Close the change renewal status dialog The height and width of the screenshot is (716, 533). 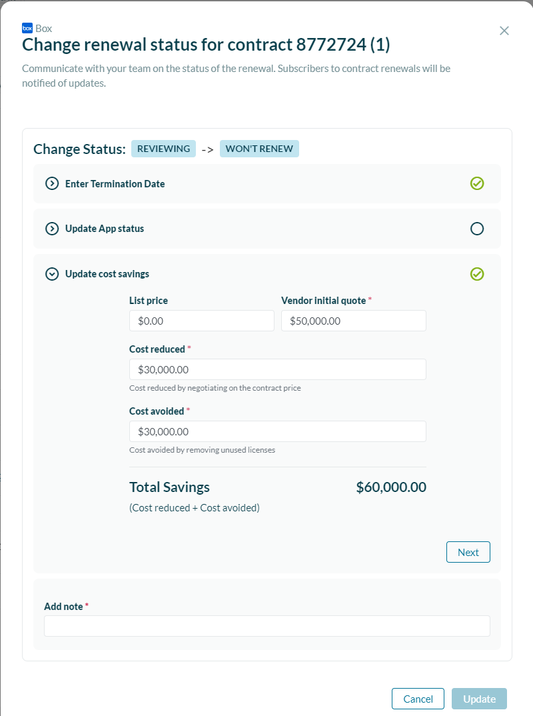pos(504,31)
